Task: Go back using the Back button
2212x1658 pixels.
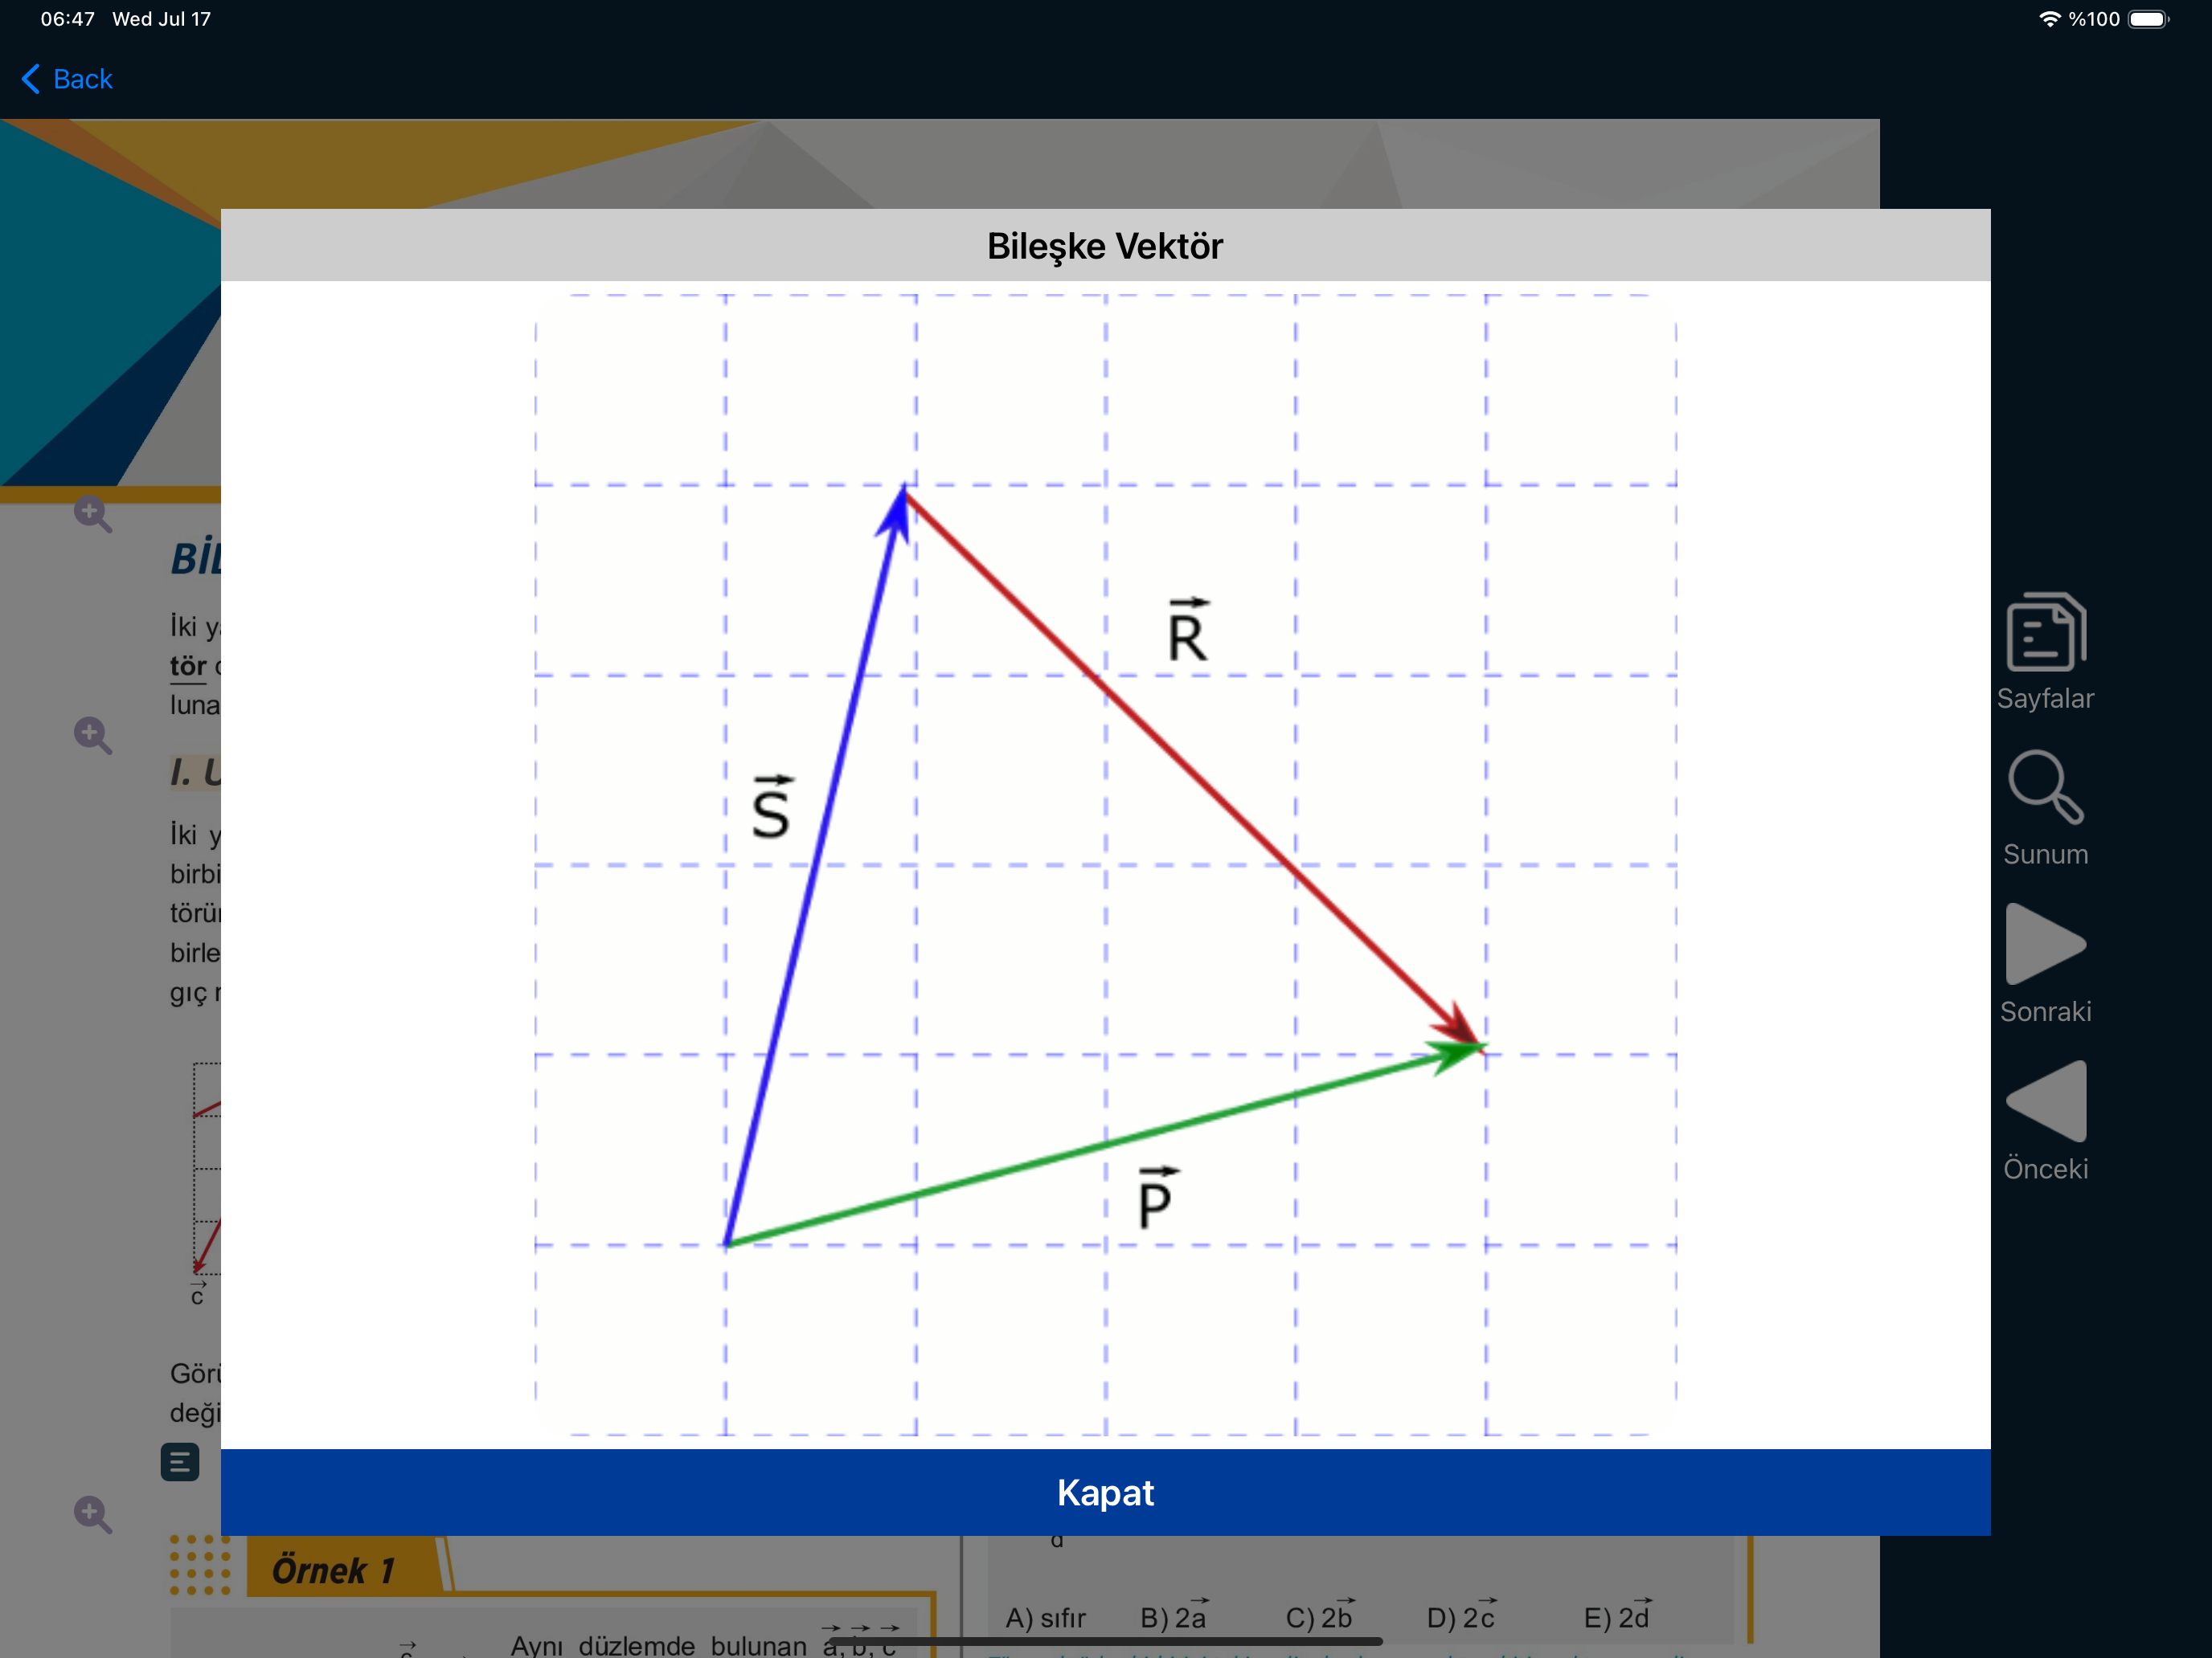Action: (x=66, y=79)
